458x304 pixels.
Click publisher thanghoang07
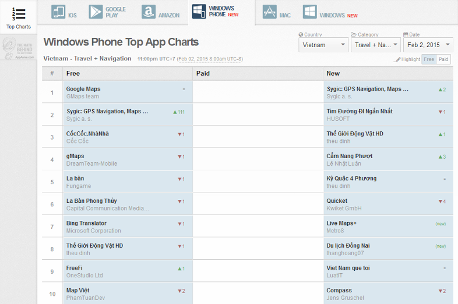(345, 253)
